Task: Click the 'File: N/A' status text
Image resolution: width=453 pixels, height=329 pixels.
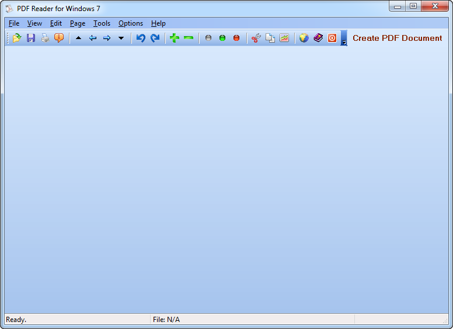Action: click(x=166, y=320)
